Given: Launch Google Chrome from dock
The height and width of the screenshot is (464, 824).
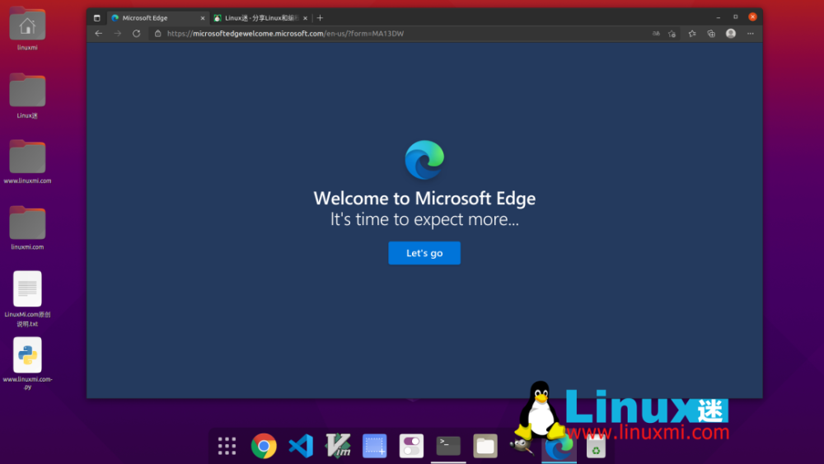Looking at the screenshot, I should click(264, 446).
